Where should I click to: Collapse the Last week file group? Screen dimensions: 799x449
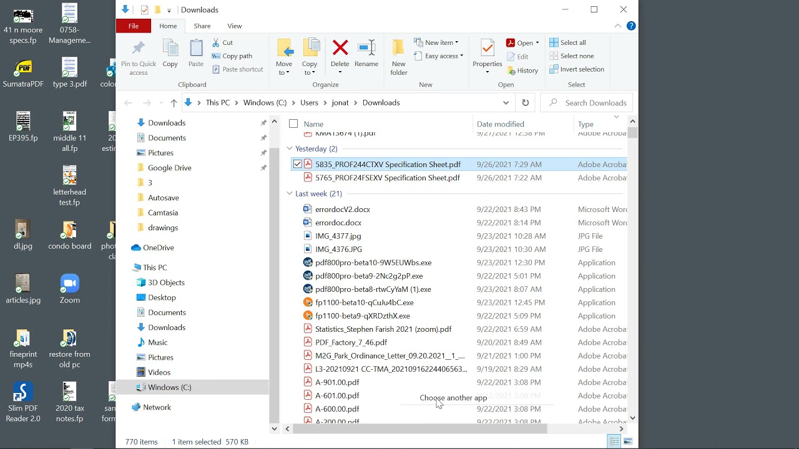pyautogui.click(x=288, y=193)
